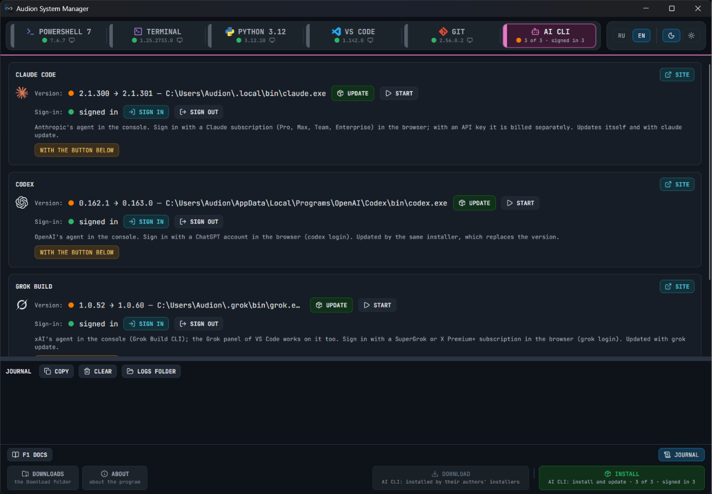Open the PowerShell 7 tab

58,36
